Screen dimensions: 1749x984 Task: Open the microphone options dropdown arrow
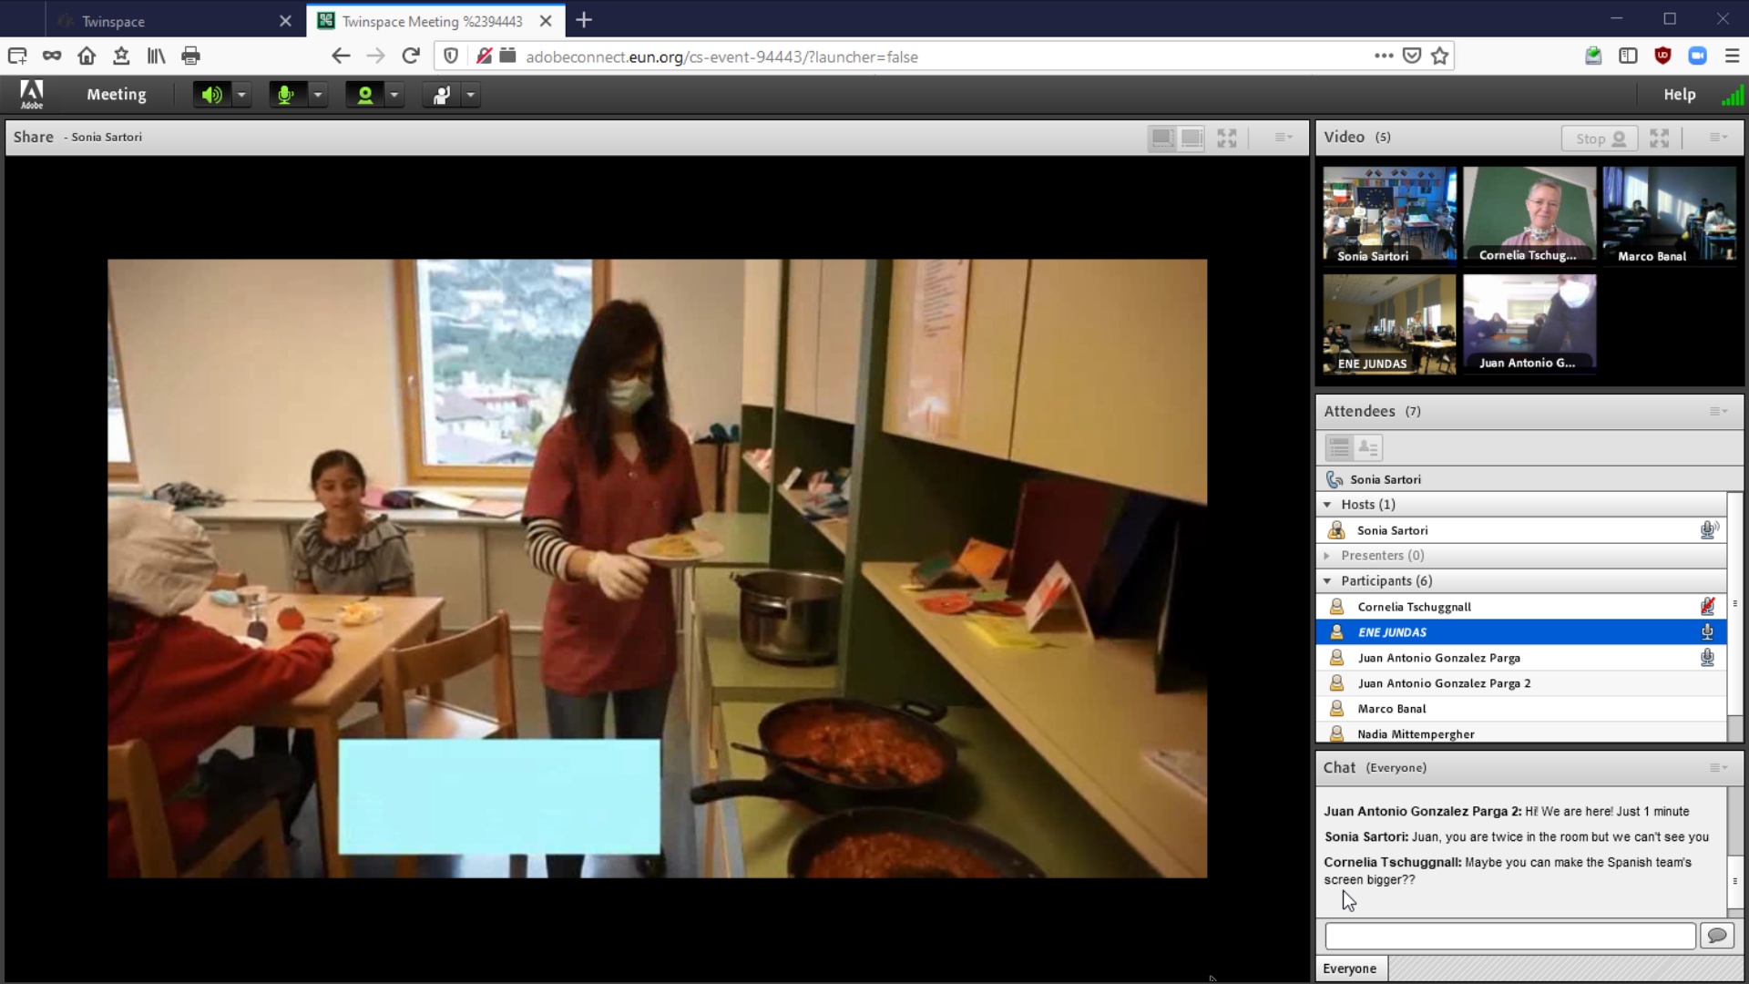point(318,95)
